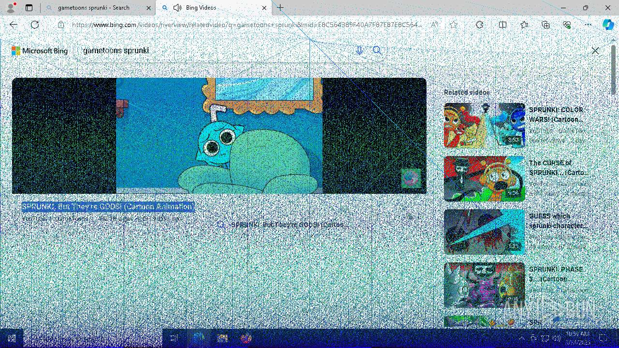Viewport: 619px width, 348px height.
Task: Close the gametoons sprunki Search tab
Action: (x=148, y=8)
